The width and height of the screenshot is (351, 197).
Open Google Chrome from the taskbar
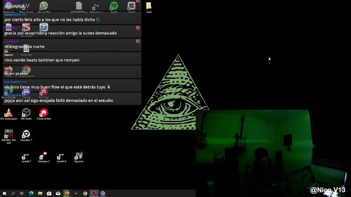(x=85, y=193)
